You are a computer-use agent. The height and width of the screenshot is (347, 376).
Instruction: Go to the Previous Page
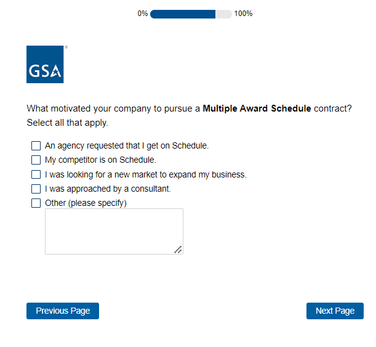(x=63, y=311)
